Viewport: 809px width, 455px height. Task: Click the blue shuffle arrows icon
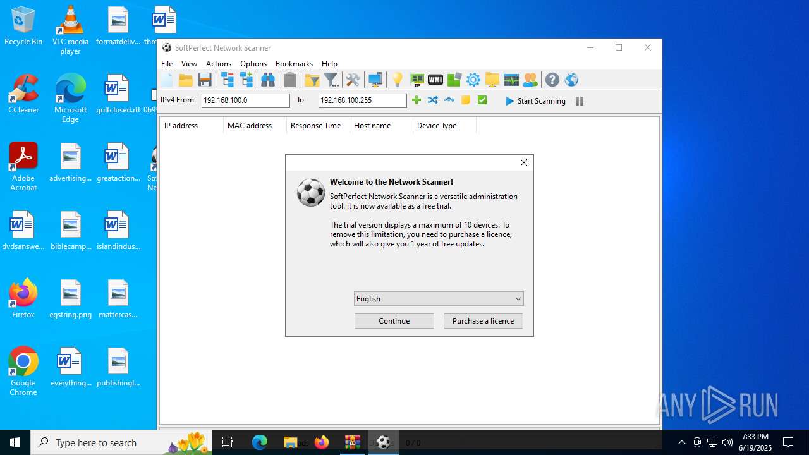click(433, 100)
